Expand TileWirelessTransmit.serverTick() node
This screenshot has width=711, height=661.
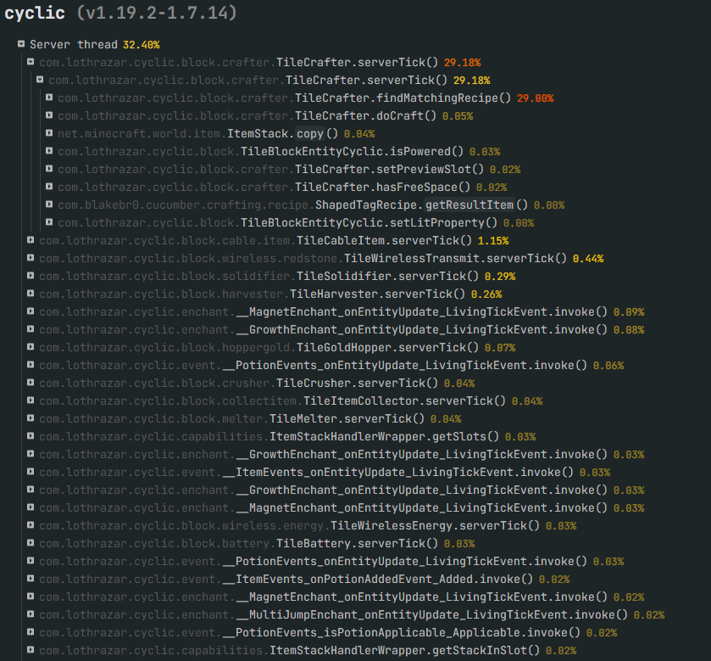(x=31, y=258)
